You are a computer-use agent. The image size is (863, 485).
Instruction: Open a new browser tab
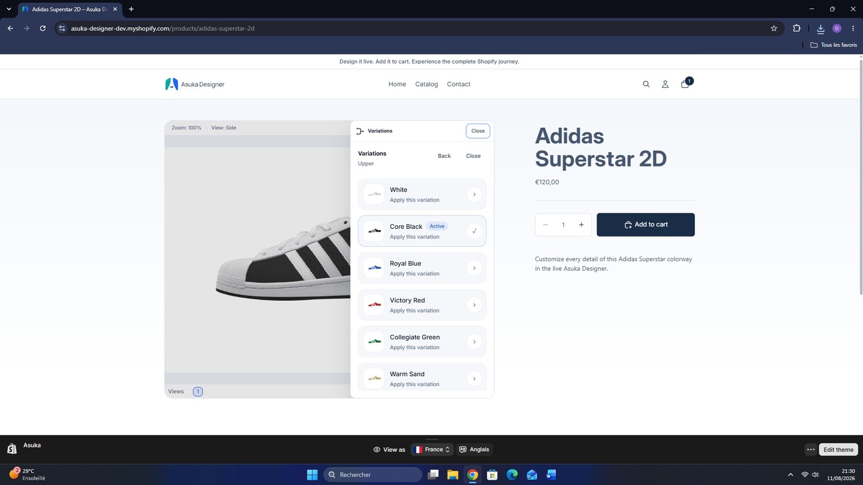tap(131, 9)
